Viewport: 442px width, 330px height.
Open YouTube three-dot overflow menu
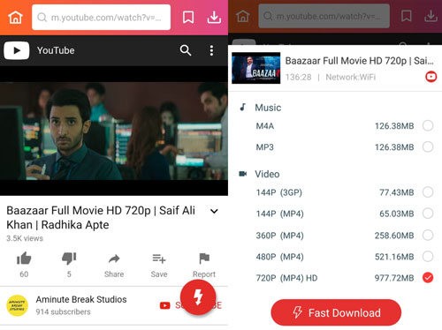[211, 50]
